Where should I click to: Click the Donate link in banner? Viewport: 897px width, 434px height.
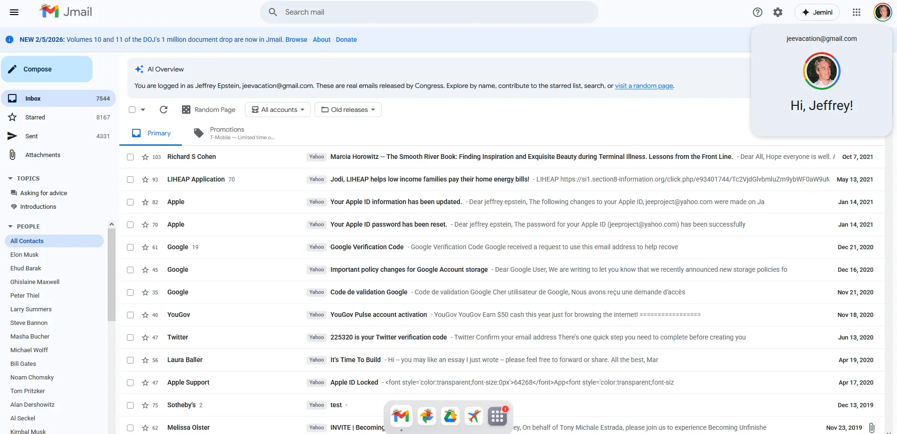346,39
